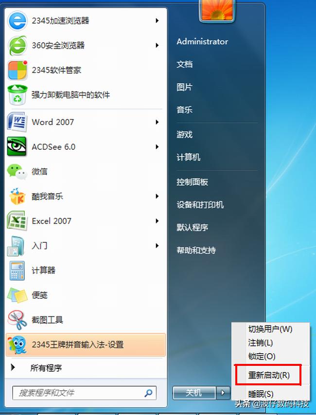This screenshot has height=415, width=316.
Task: Open 2345软件管家 colorful icon
Action: point(17,70)
